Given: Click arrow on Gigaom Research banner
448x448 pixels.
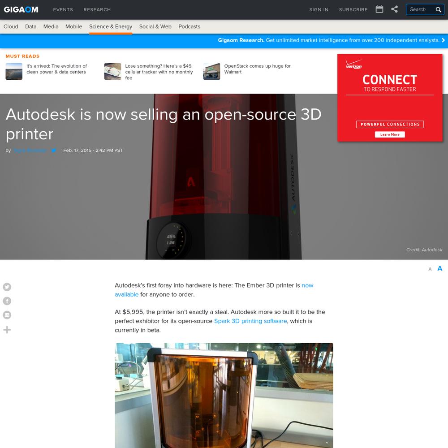Looking at the screenshot, I should point(443,40).
